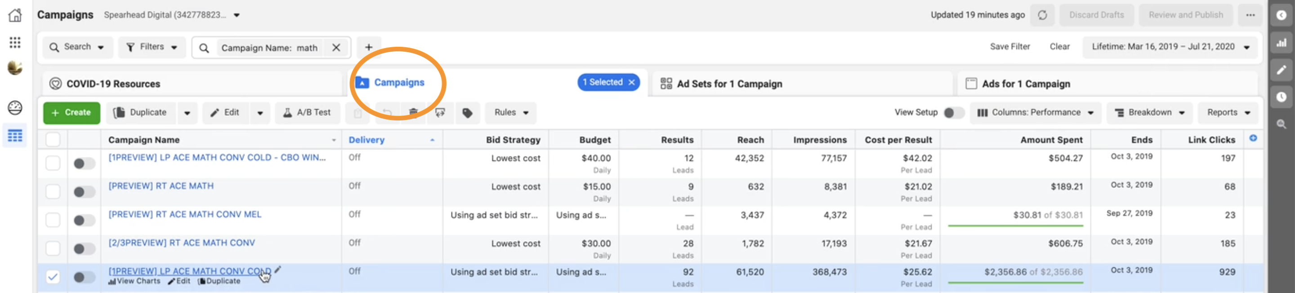This screenshot has height=293, width=1295.
Task: Click the Duplicate toolbar button
Action: point(141,113)
